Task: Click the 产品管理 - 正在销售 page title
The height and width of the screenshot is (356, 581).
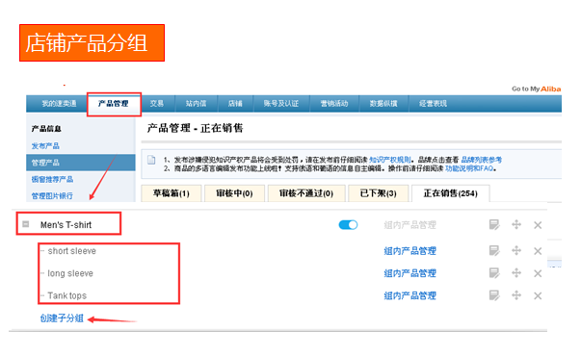Action: coord(195,128)
